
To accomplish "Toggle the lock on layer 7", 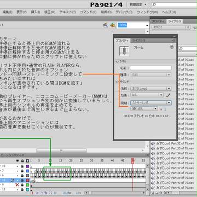I will click(22, 171).
